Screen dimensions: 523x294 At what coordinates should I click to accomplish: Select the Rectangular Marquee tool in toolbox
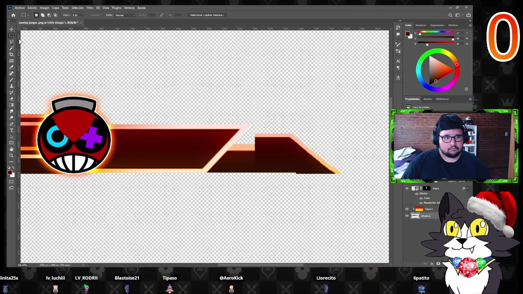(x=11, y=36)
